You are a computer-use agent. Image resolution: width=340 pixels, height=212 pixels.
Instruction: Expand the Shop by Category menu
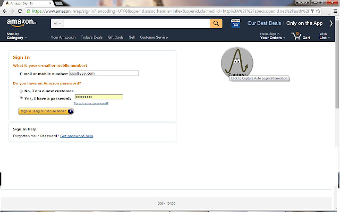pos(16,36)
